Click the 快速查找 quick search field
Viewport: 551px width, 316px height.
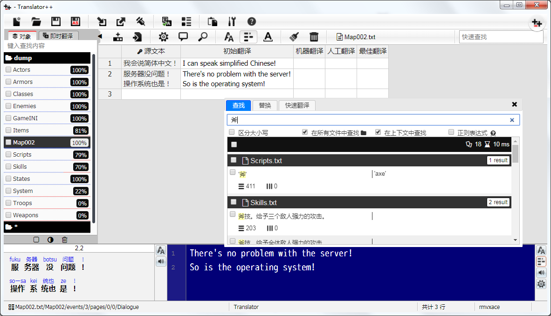tap(501, 37)
